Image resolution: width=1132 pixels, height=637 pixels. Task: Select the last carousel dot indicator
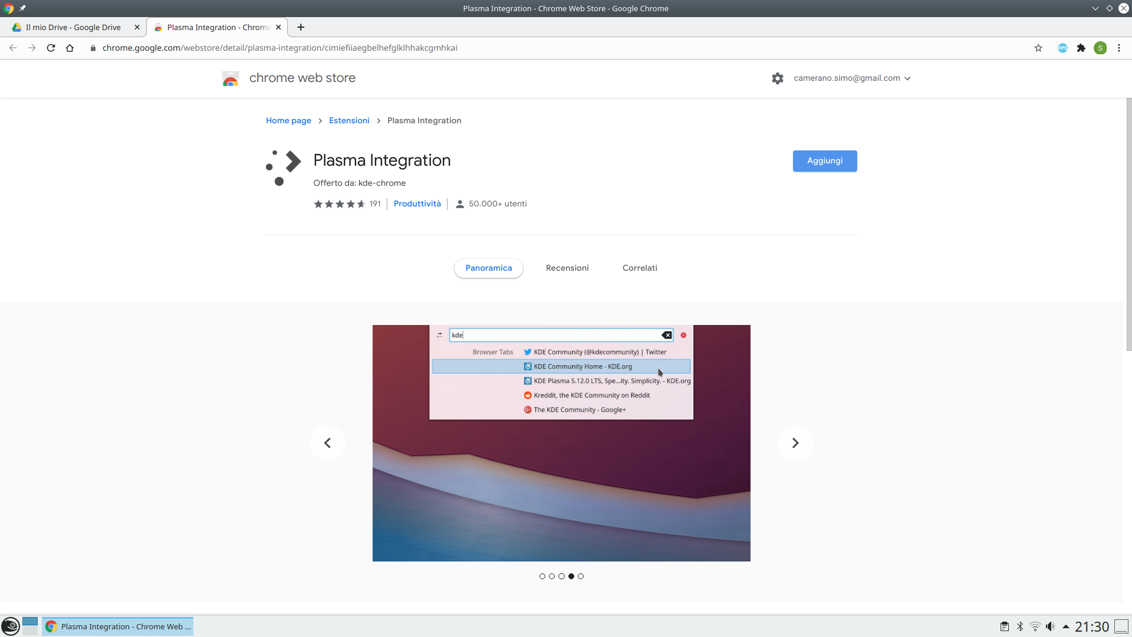click(581, 576)
